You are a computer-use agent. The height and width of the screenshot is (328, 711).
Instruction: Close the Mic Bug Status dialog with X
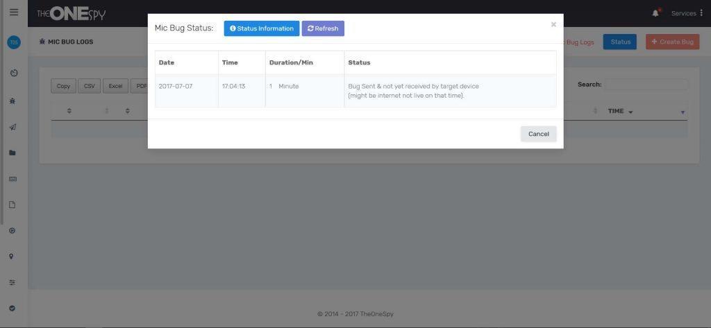point(553,25)
